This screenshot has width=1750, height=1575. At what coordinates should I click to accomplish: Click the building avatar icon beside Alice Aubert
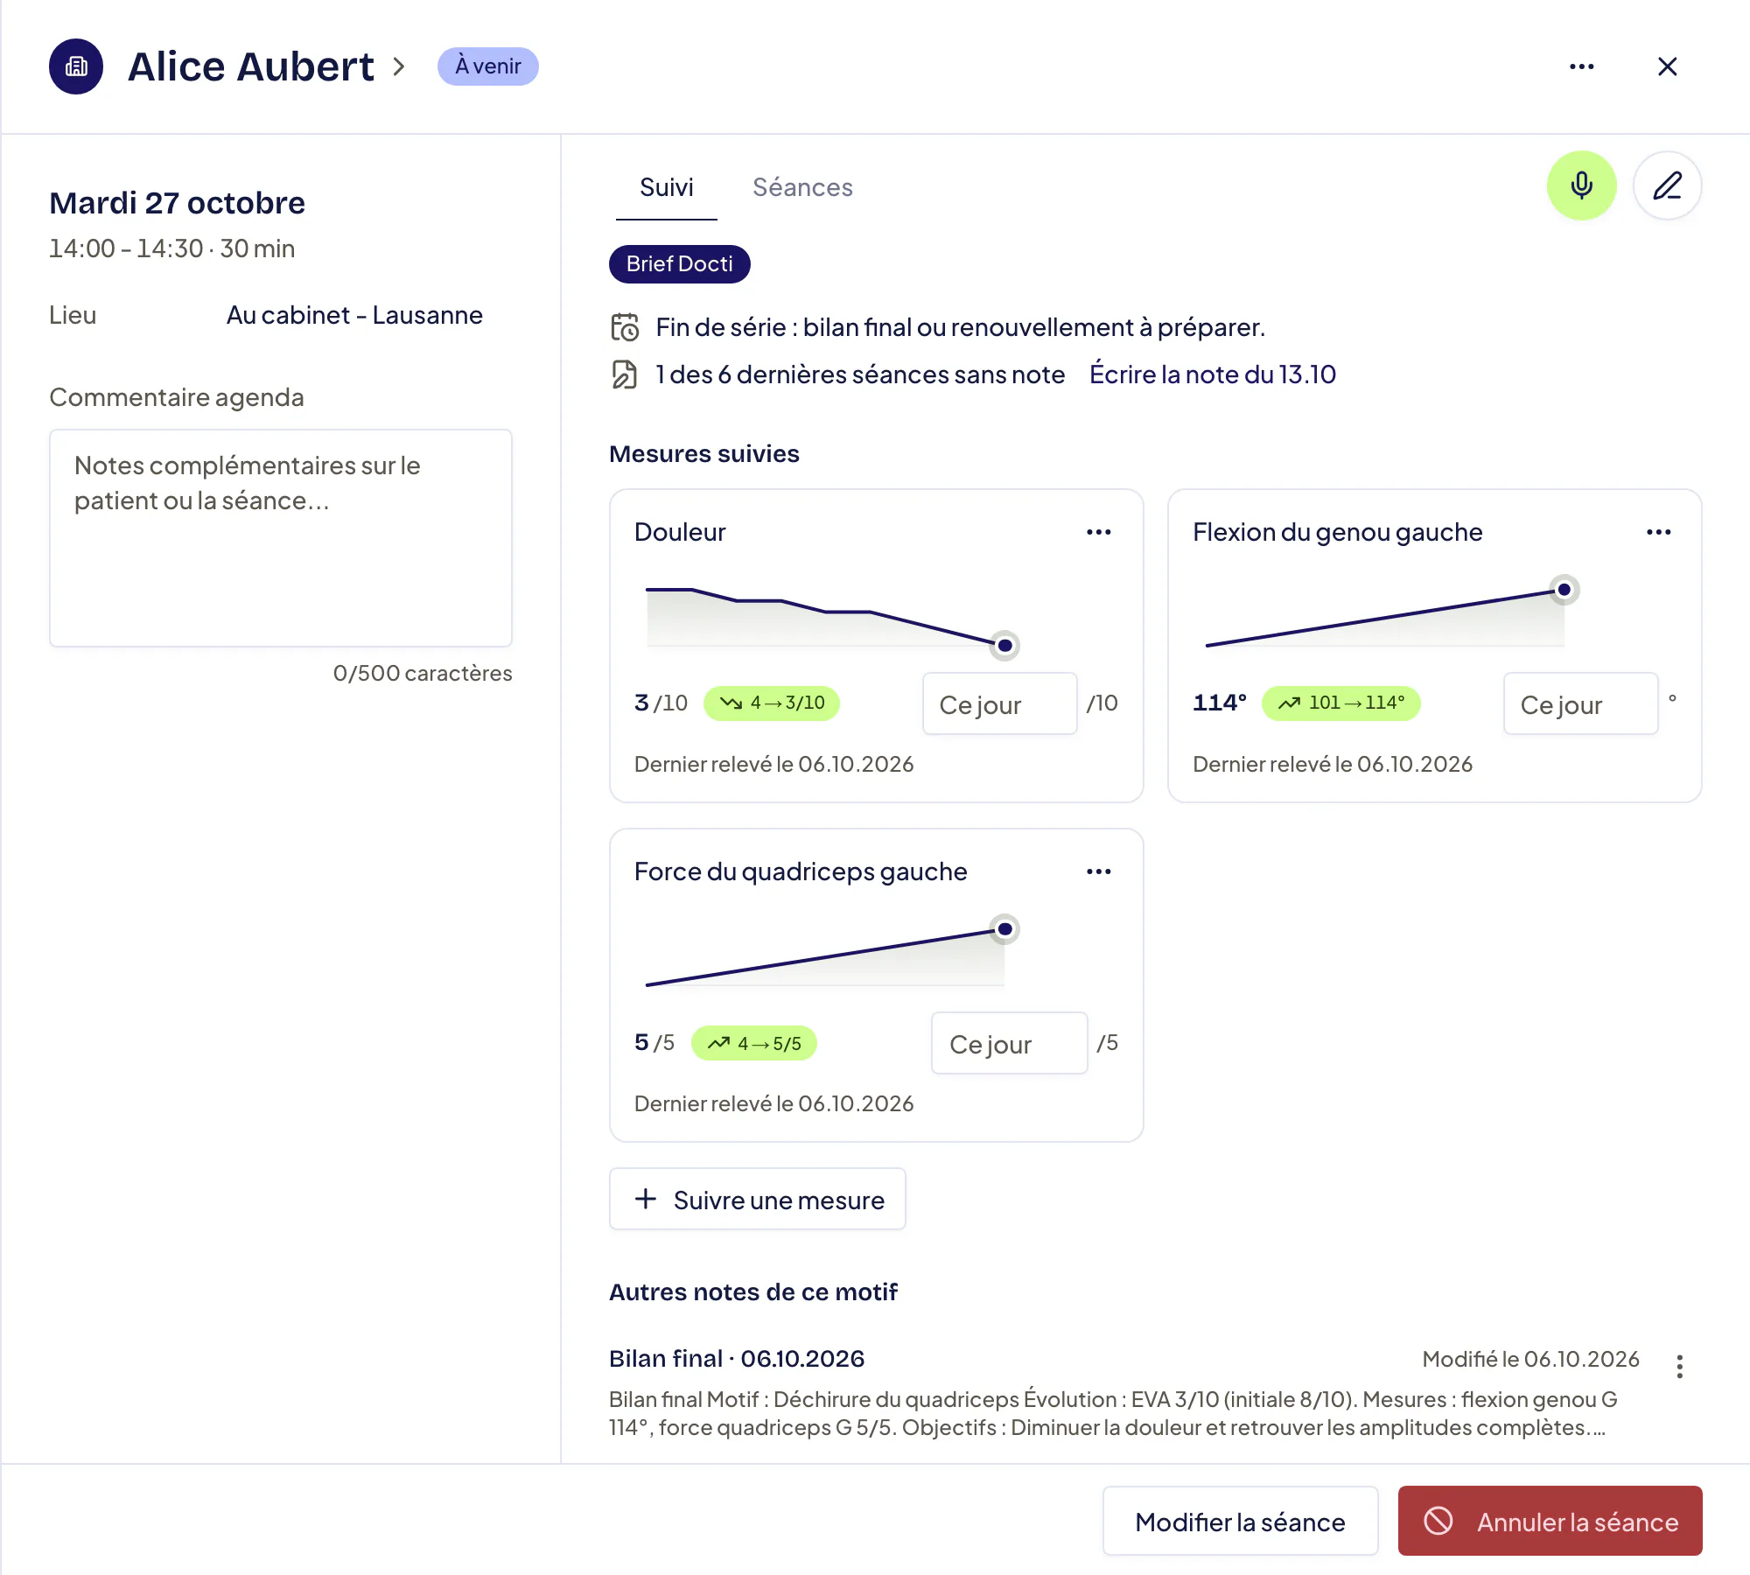[76, 66]
